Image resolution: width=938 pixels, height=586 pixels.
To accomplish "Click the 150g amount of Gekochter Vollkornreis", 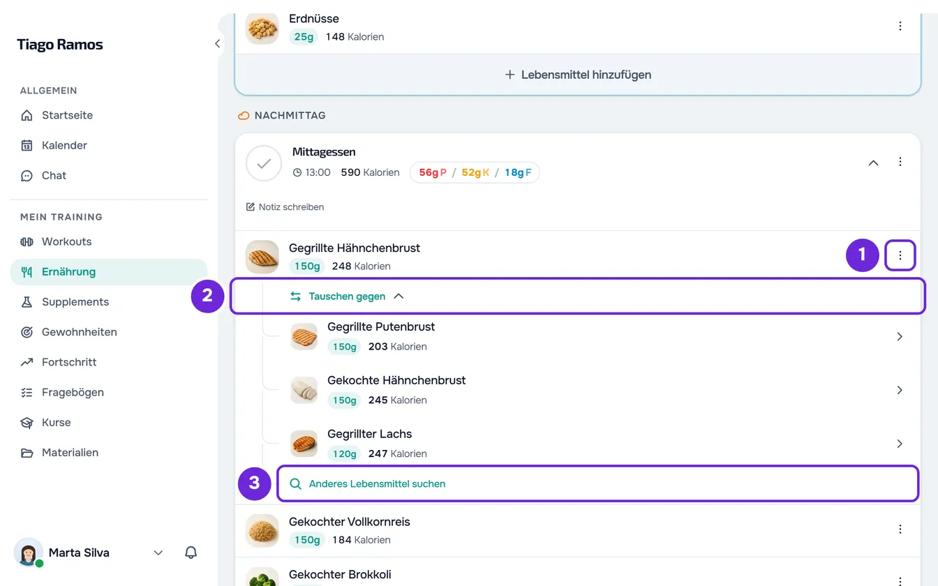I will (307, 540).
